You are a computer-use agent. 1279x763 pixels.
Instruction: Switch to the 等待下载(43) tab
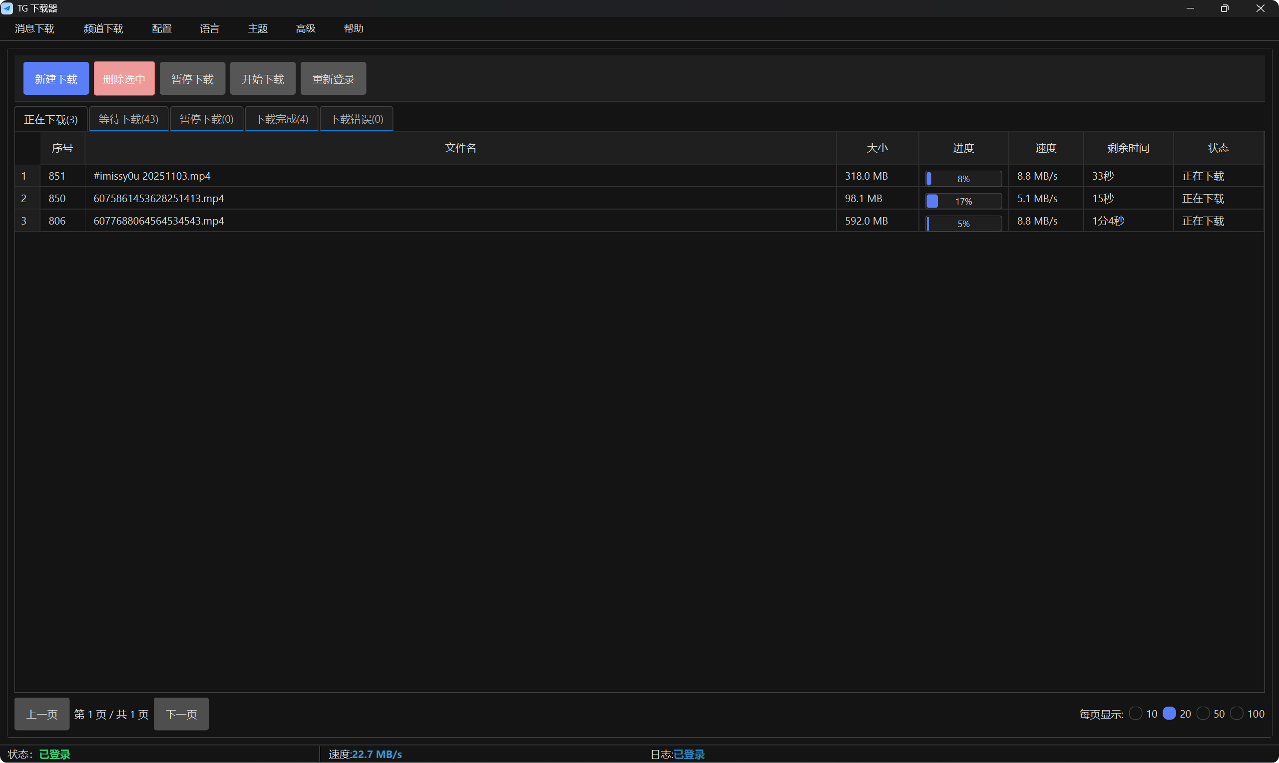coord(129,119)
